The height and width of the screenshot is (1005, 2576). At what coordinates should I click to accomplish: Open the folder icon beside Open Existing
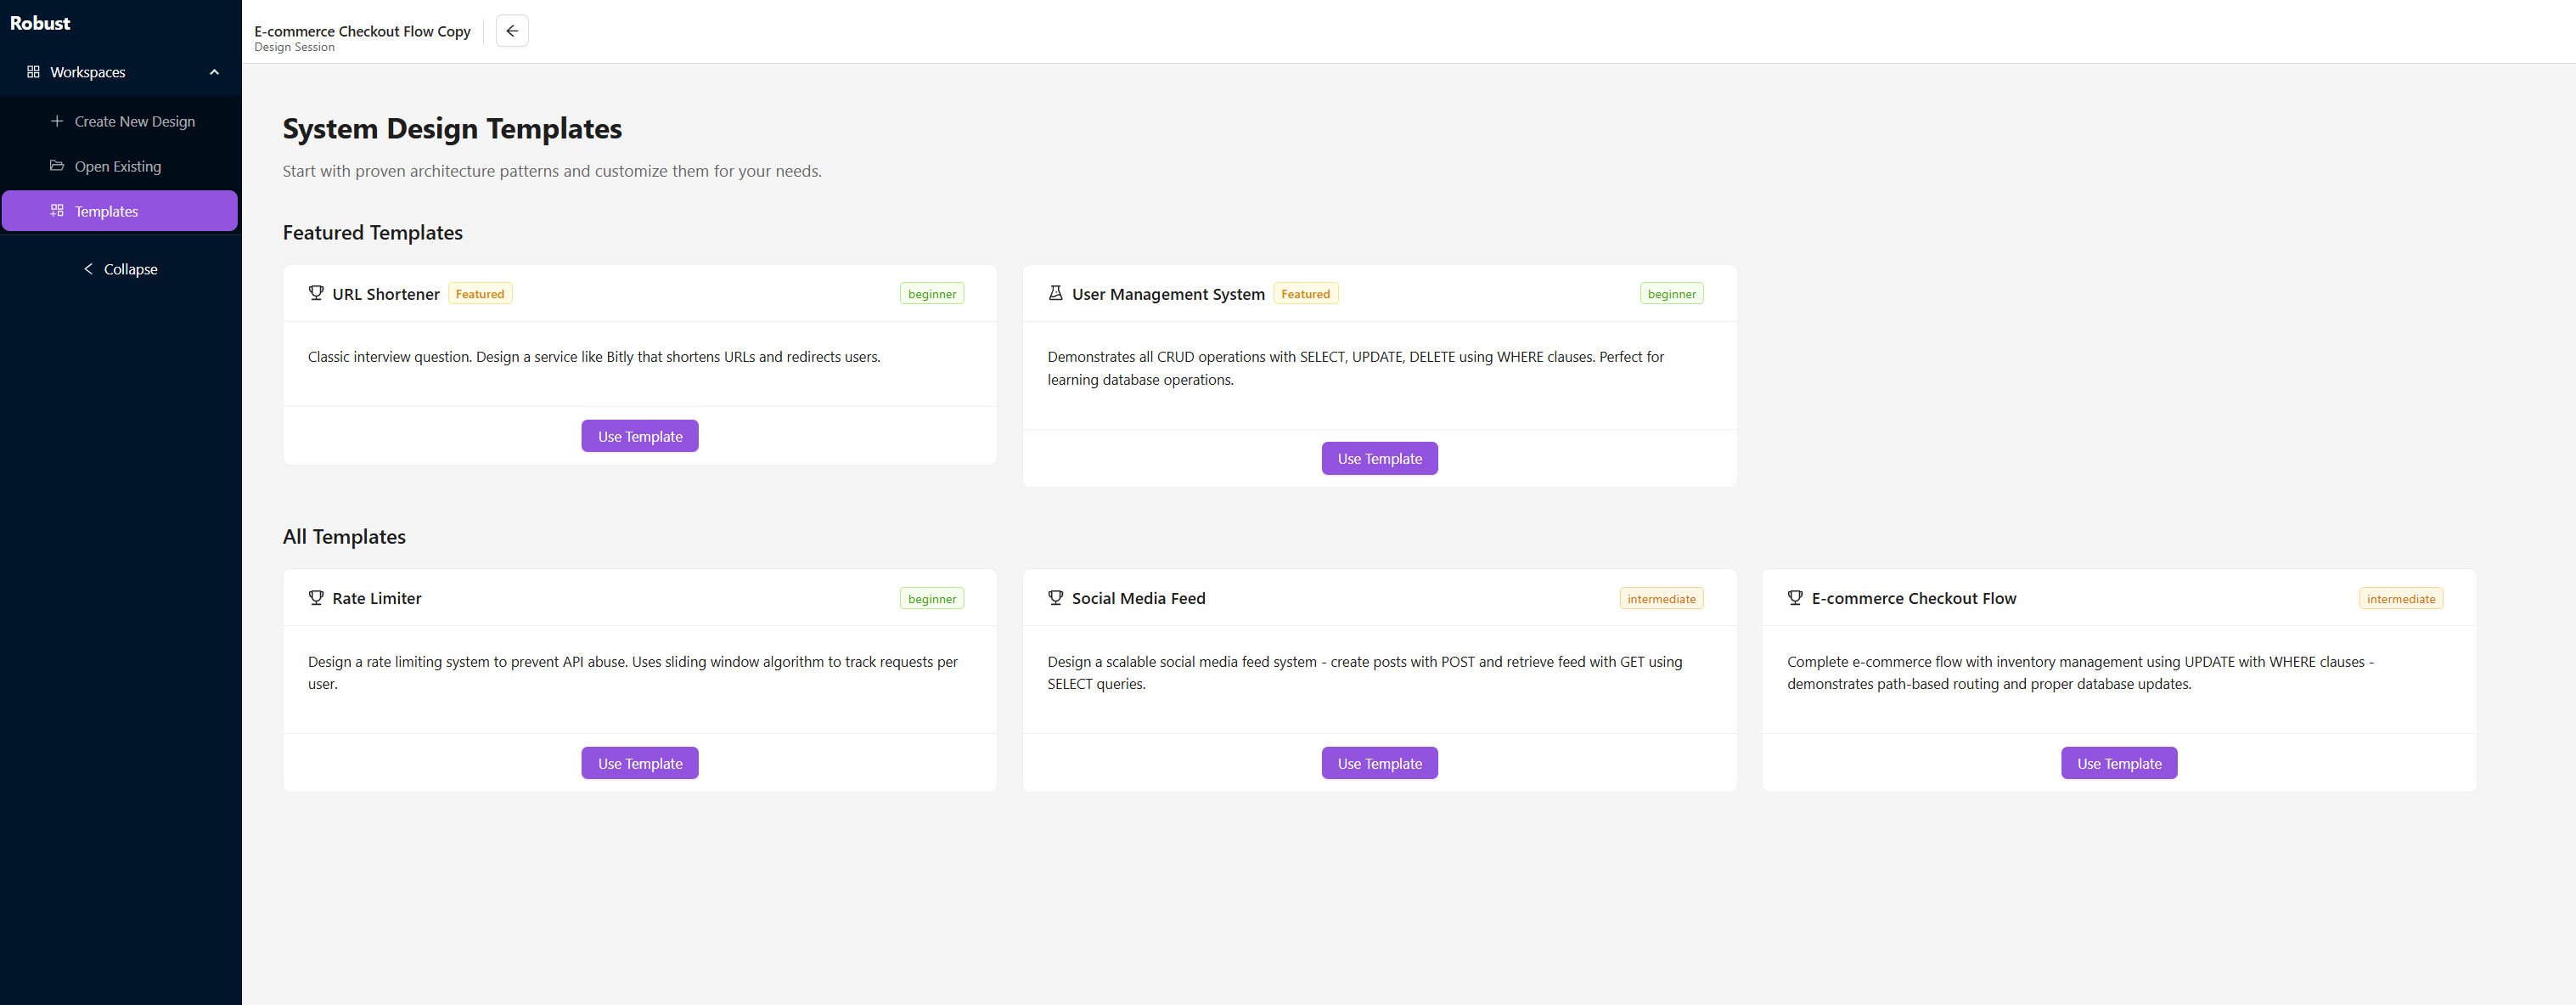(x=57, y=165)
